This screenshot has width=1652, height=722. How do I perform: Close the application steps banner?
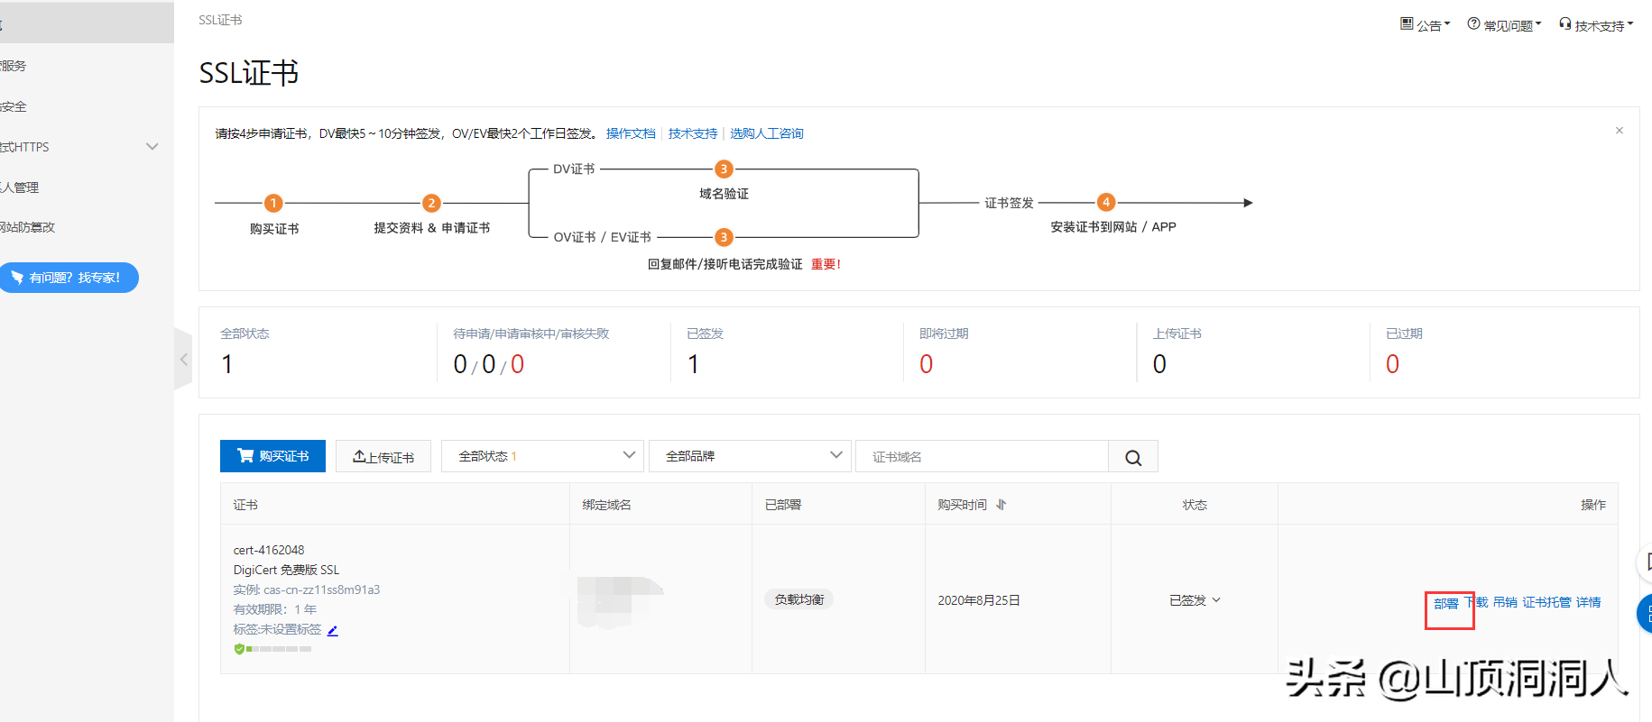1619,131
